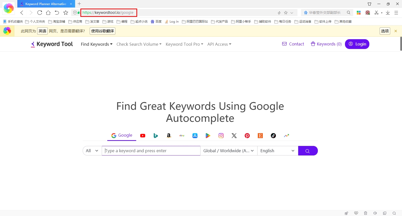This screenshot has width=402, height=216.
Task: Go to browser home page icon
Action: (48, 13)
